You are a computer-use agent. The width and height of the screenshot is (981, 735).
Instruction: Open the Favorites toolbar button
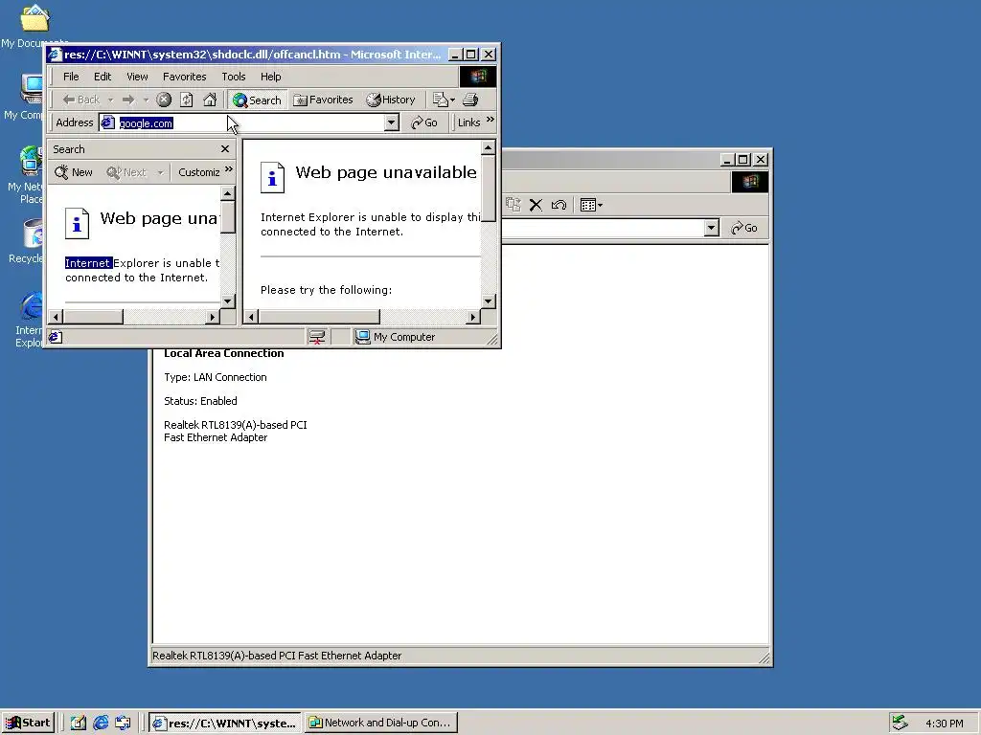(x=324, y=100)
